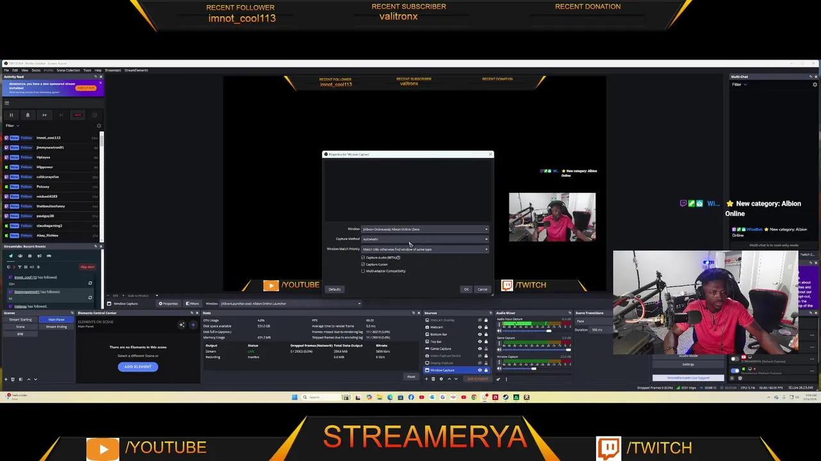
Task: Open the Albion Online Launcher window dropdown
Action: tap(291, 303)
